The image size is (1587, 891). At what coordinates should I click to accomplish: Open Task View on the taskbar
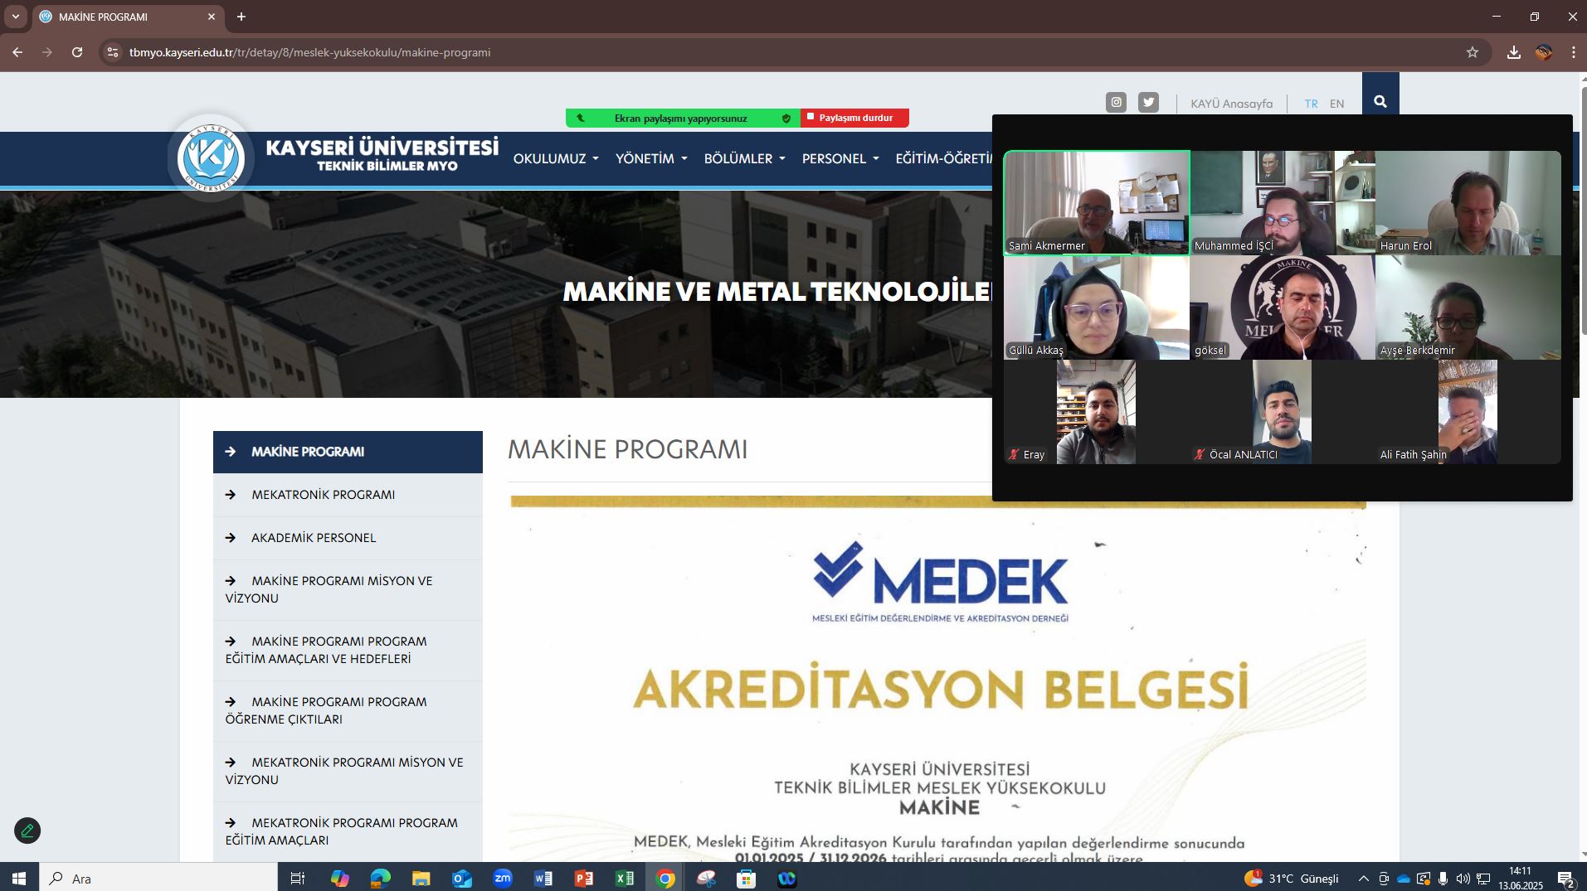[x=298, y=878]
